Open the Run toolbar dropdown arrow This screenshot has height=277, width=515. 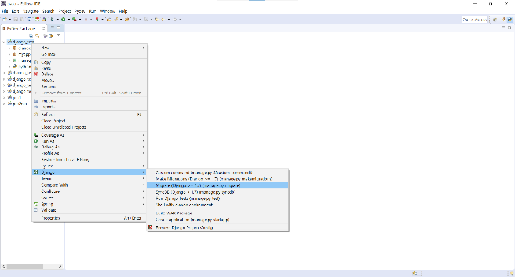[x=68, y=19]
